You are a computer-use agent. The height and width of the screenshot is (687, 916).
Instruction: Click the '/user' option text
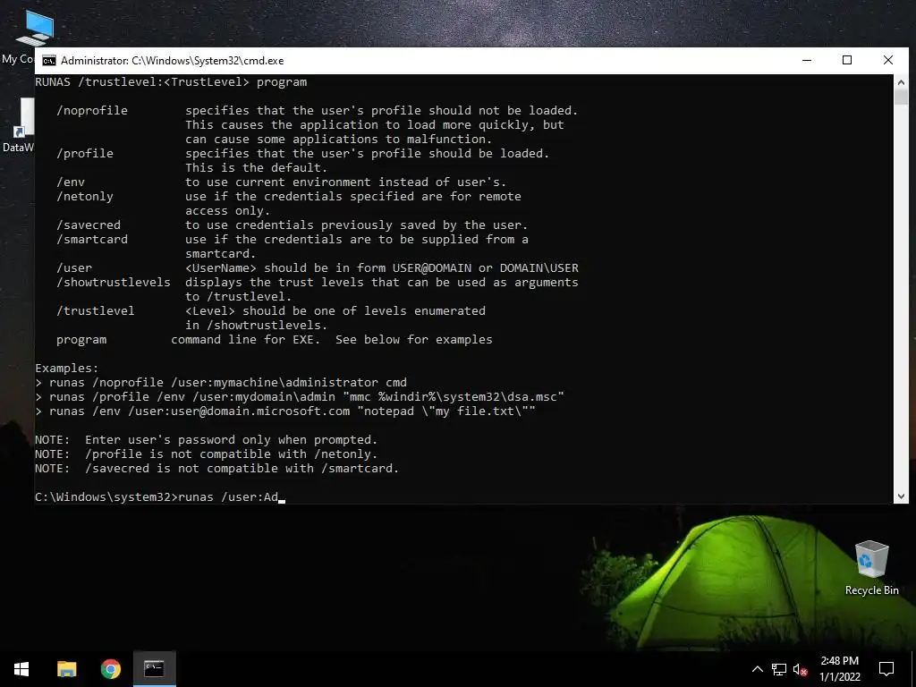pyautogui.click(x=74, y=268)
